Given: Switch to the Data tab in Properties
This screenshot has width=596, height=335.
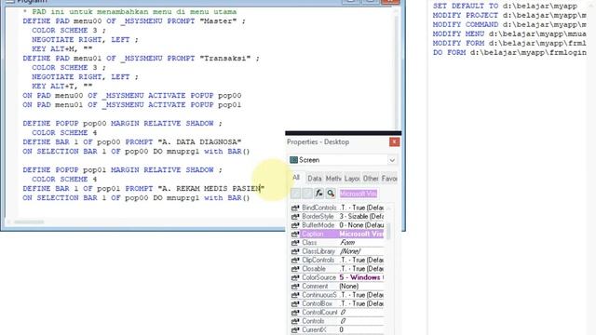Looking at the screenshot, I should tap(315, 178).
